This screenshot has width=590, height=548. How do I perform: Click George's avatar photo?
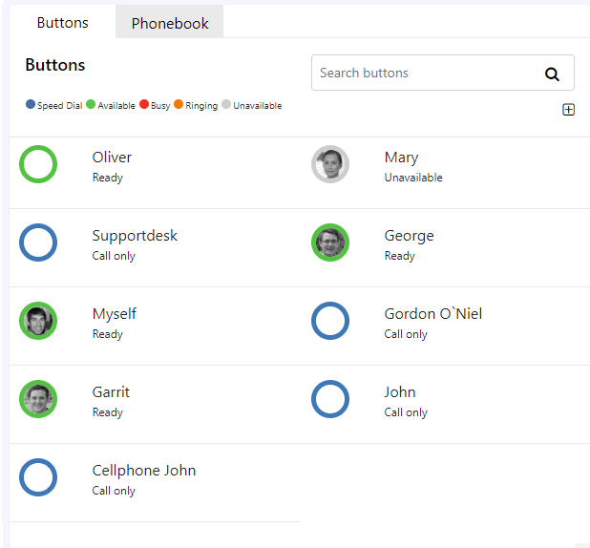click(x=330, y=242)
